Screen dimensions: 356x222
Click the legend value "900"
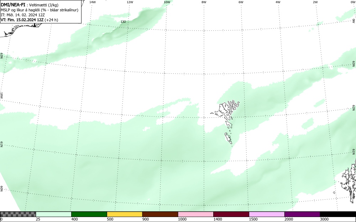(146, 219)
